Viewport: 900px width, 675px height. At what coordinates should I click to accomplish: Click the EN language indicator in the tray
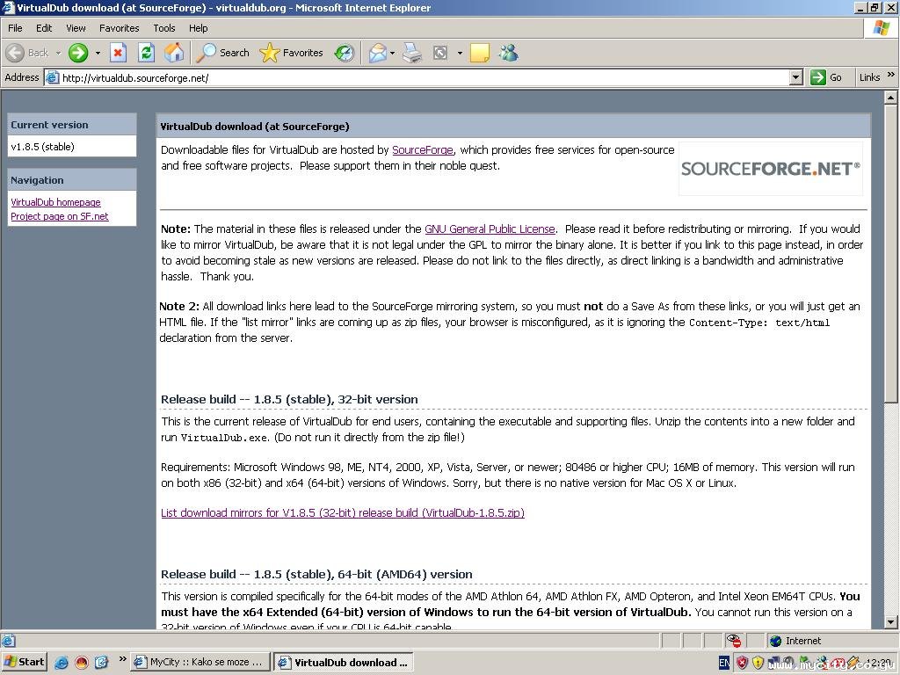point(724,663)
